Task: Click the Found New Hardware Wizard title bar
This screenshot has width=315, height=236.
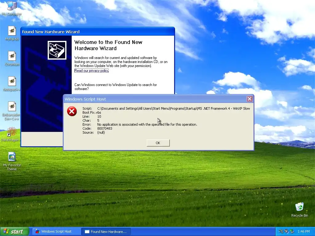Action: click(98, 32)
